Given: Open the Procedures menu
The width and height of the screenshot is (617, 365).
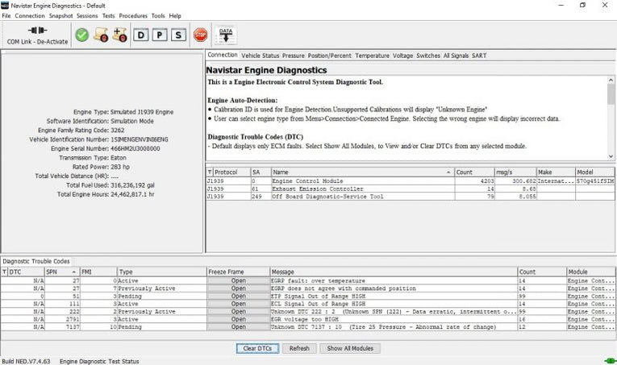Looking at the screenshot, I should click(x=133, y=16).
